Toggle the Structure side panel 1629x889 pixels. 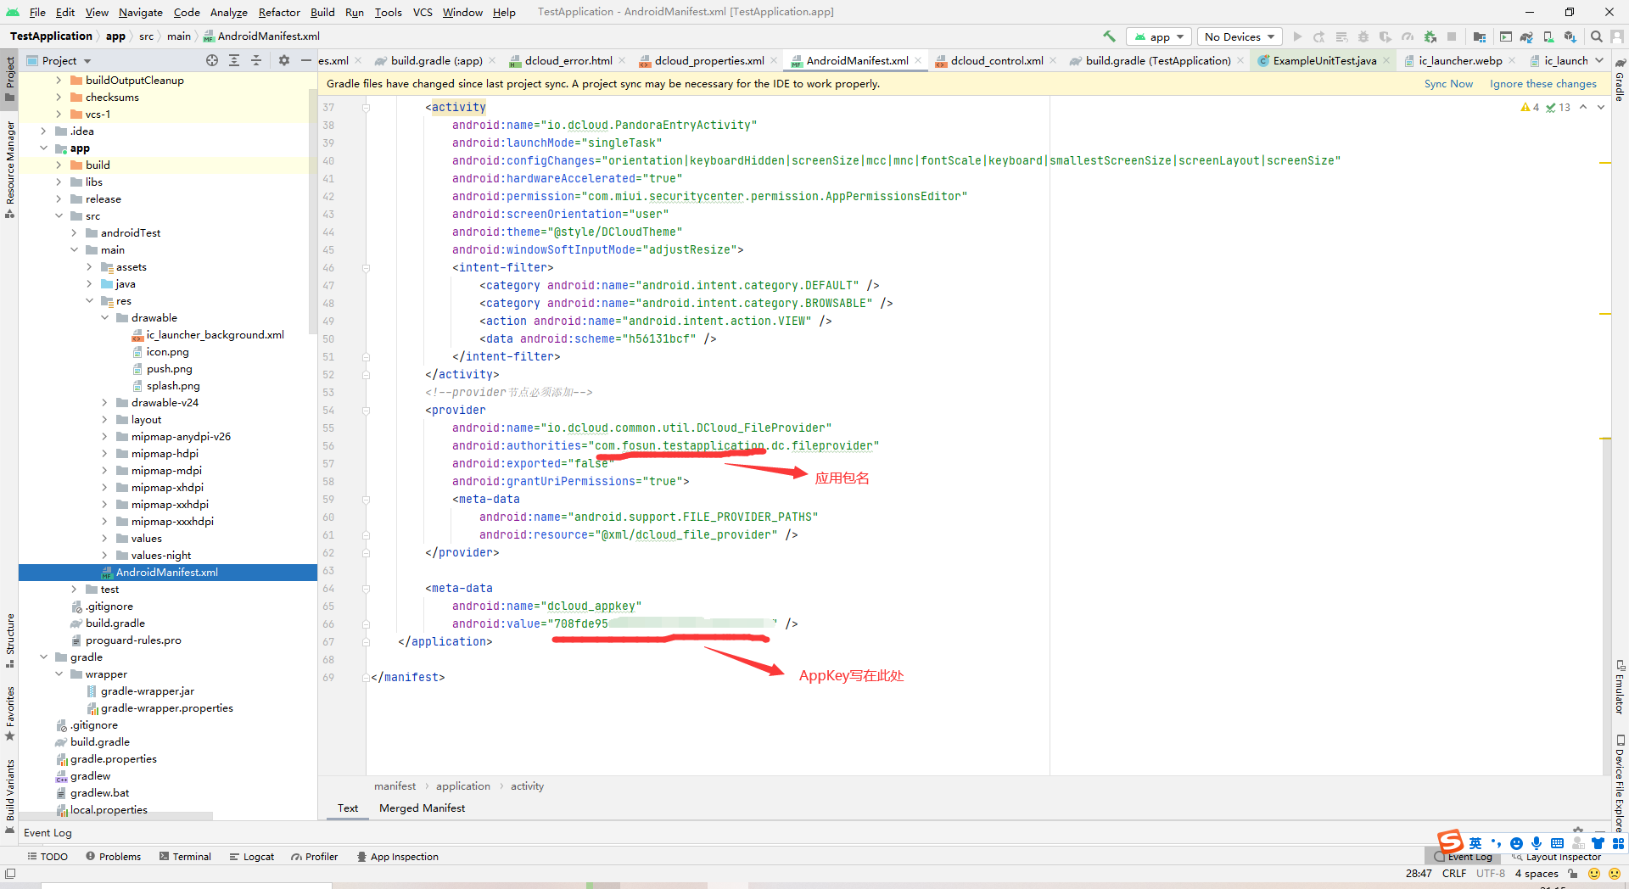point(9,640)
